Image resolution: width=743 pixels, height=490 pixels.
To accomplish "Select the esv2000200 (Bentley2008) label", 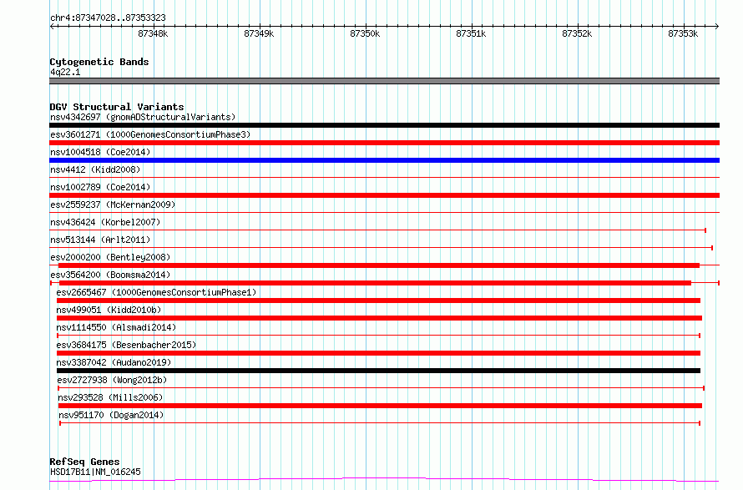I will pyautogui.click(x=110, y=257).
